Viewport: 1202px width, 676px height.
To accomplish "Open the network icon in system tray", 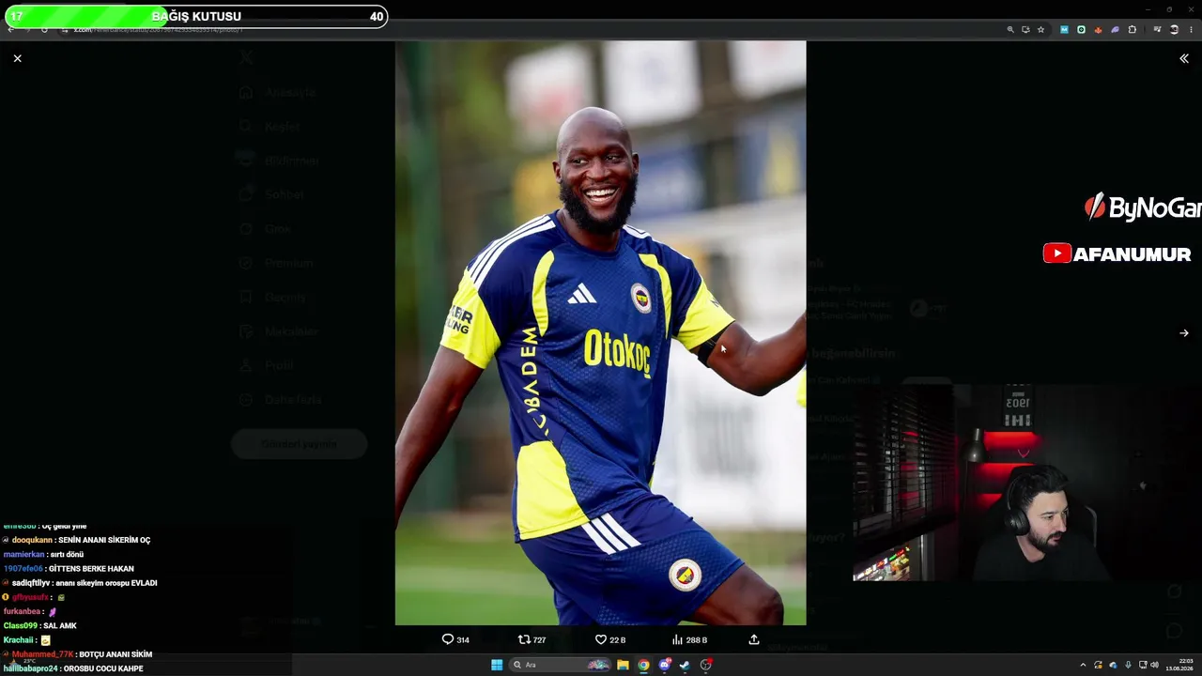I will (1142, 665).
